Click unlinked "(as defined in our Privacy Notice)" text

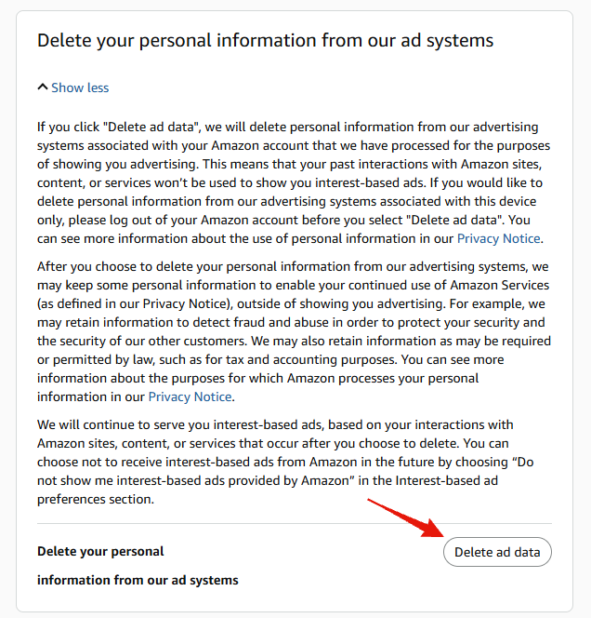tap(134, 303)
